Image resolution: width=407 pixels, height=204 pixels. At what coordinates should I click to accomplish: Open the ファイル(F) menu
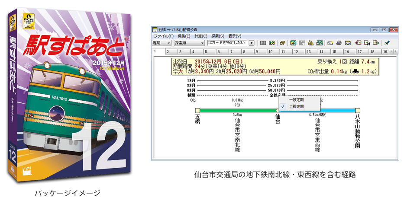pos(164,36)
